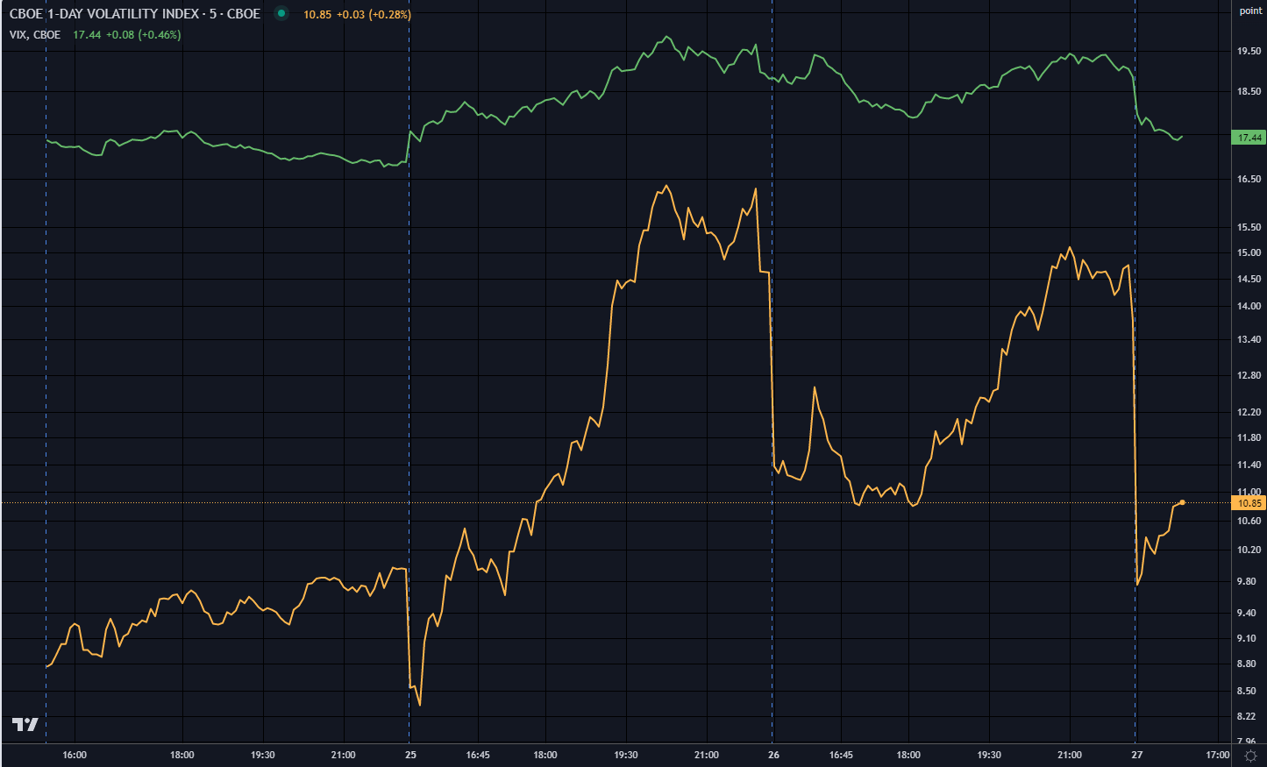Click the 15.00 price axis label
The width and height of the screenshot is (1267, 767).
pyautogui.click(x=1249, y=253)
